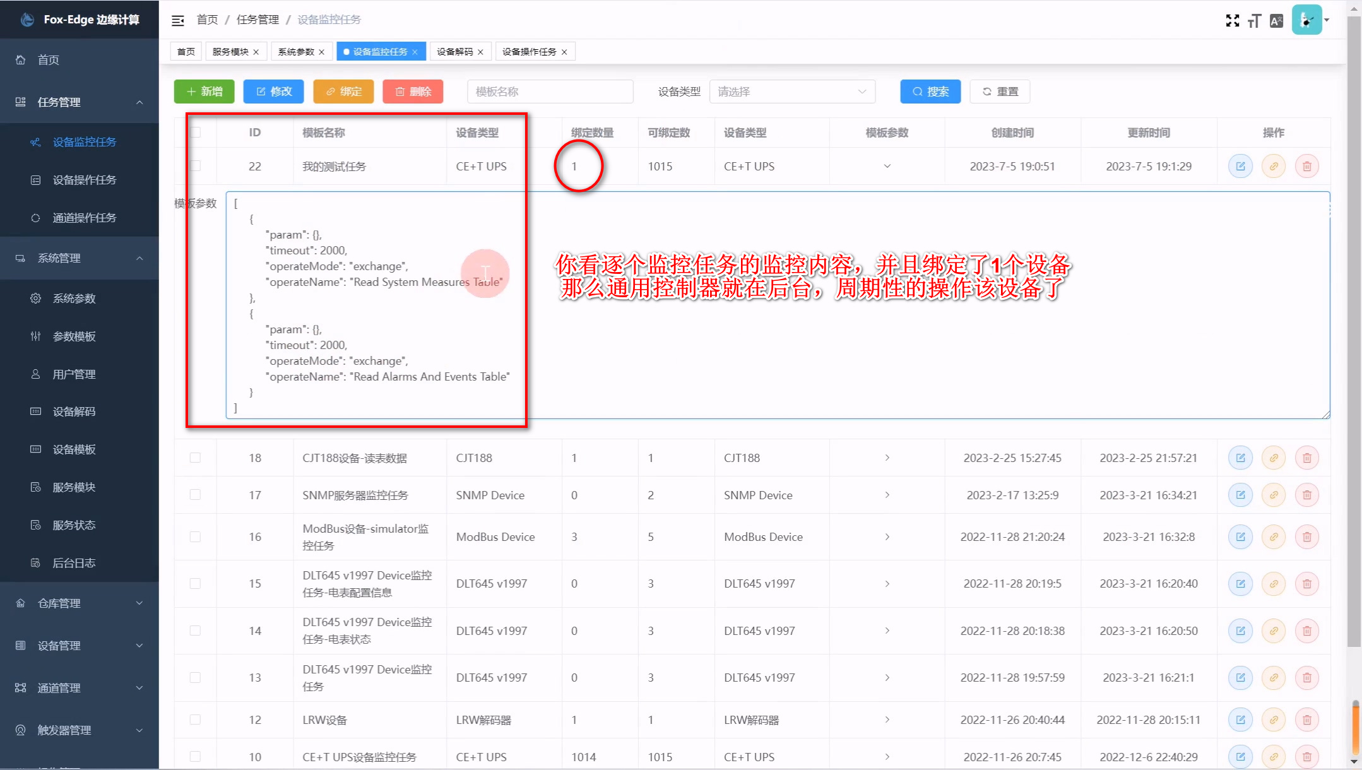
Task: Click the 搜索 button
Action: click(930, 92)
